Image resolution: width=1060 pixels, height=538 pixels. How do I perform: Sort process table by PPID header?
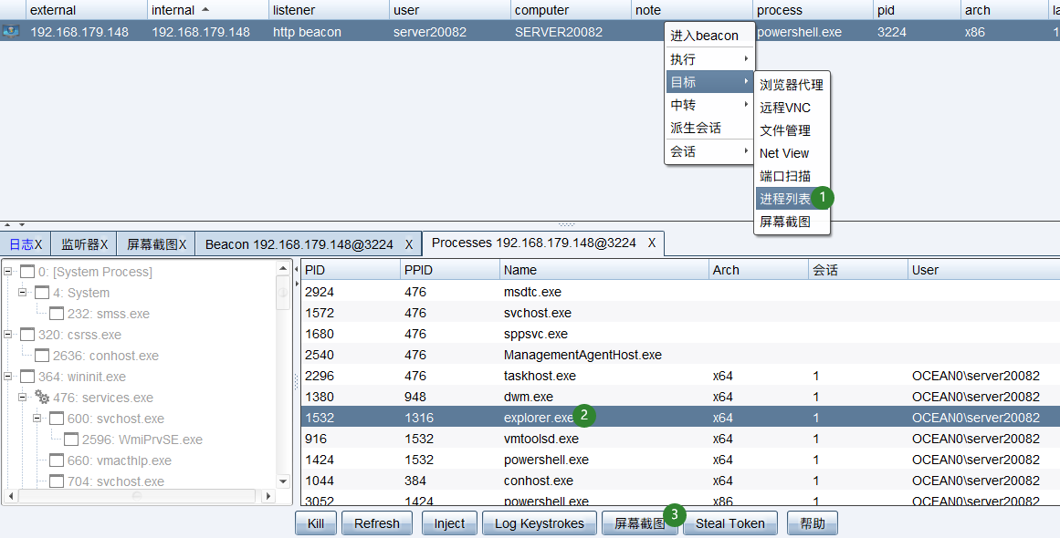coord(449,270)
